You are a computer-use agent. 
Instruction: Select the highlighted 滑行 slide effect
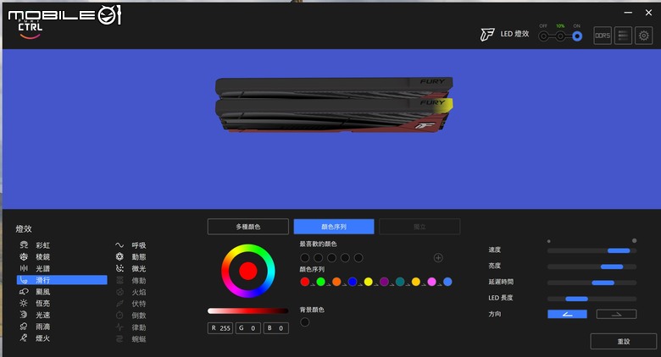pos(62,280)
